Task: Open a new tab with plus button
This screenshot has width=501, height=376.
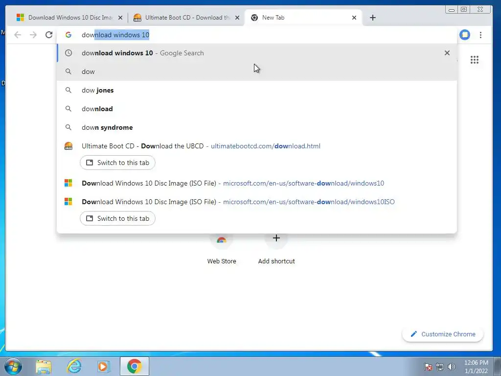Action: pos(372,18)
